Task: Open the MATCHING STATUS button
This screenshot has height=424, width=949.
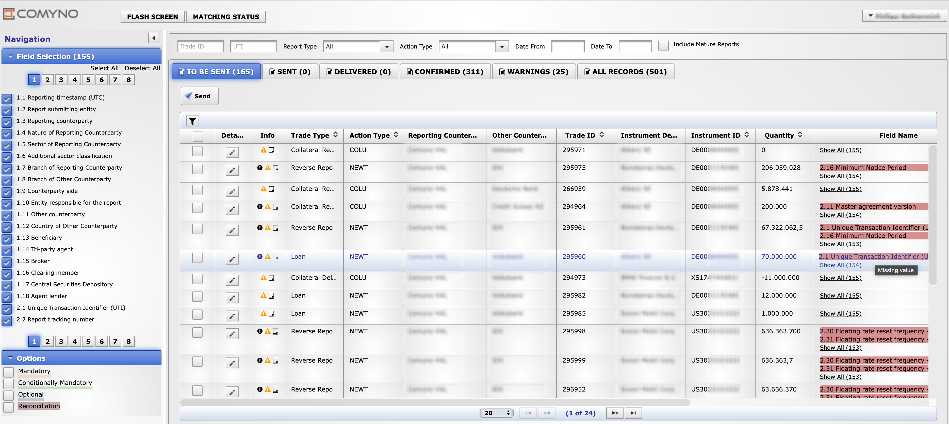Action: 226,17
